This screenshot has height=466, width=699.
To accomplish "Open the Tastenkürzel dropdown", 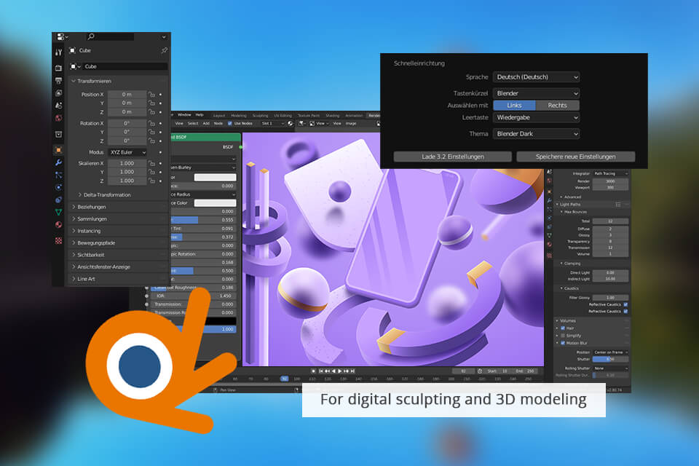I will coord(536,93).
